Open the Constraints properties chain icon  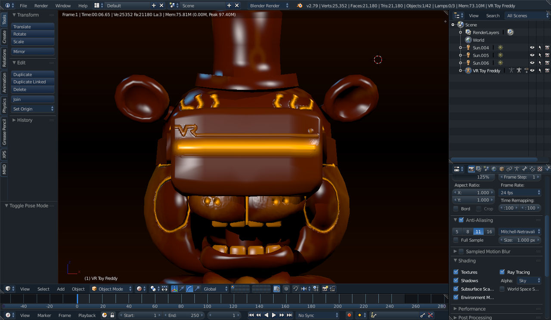509,169
